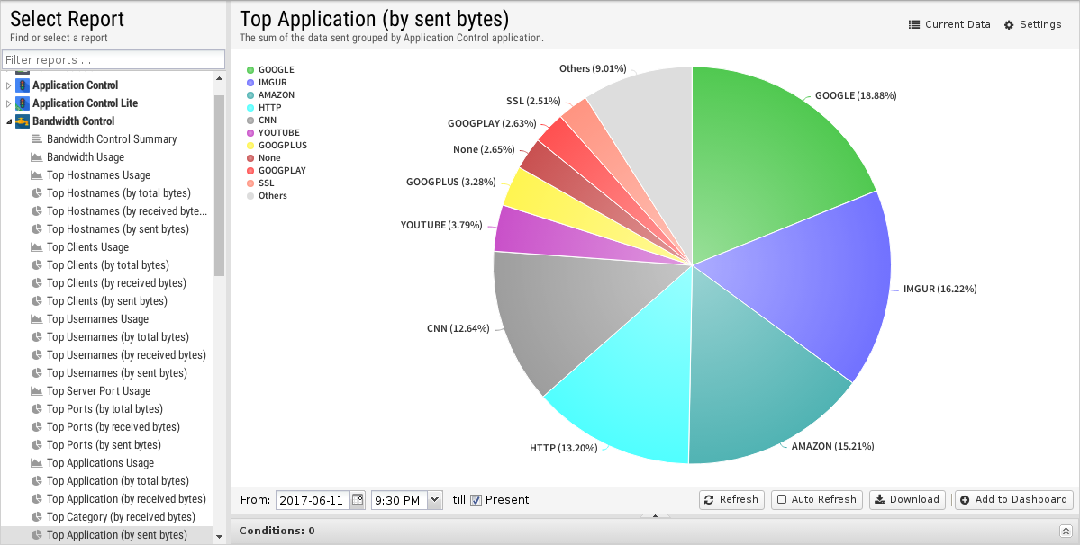Click scrollbar up arrow in report list
Image resolution: width=1080 pixels, height=545 pixels.
tap(219, 78)
